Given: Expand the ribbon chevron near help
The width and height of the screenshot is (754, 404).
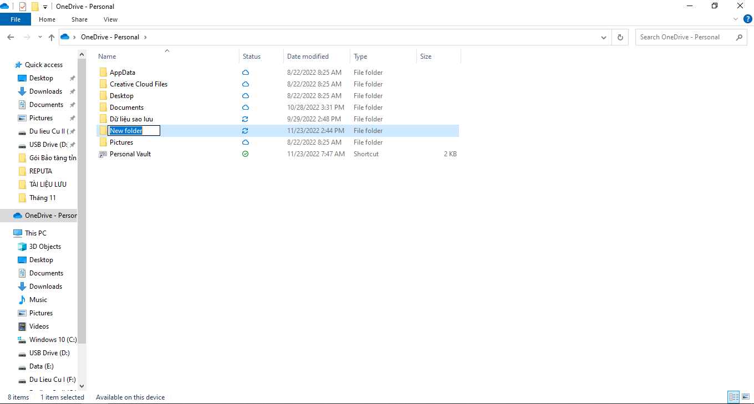Looking at the screenshot, I should 736,19.
